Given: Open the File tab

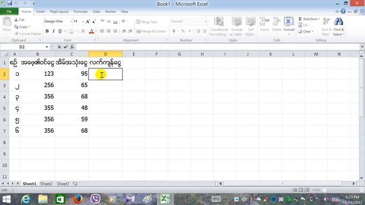Looking at the screenshot, I should click(9, 11).
